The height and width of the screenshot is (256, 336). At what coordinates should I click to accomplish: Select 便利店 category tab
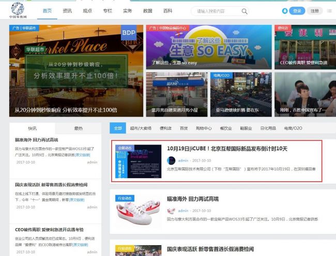point(165,128)
